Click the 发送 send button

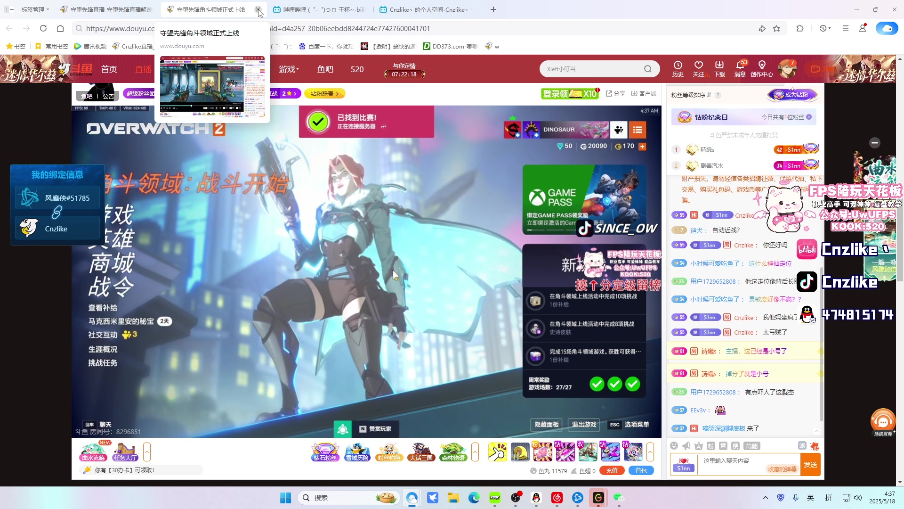pyautogui.click(x=810, y=465)
